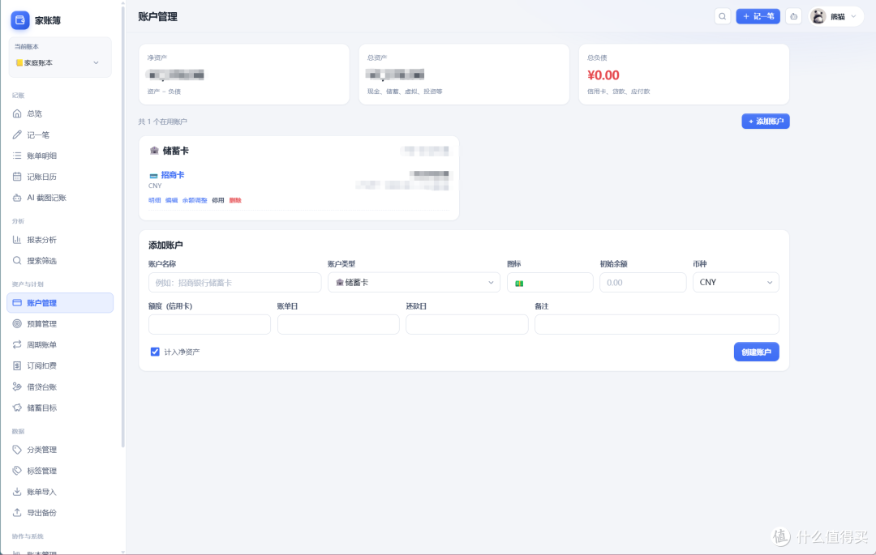Click the target icon beside 预算管理
This screenshot has width=876, height=555.
(17, 323)
